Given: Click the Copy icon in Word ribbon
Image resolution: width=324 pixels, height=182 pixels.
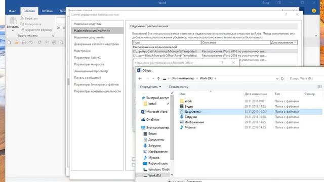Looking at the screenshot, I should [22, 24].
